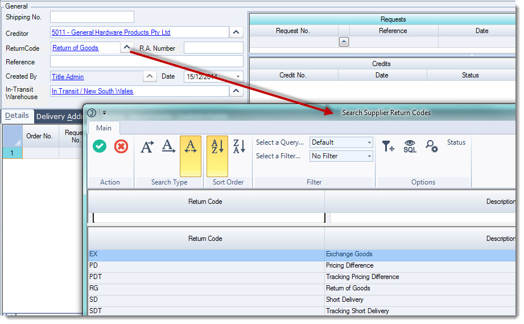
Task: Open the search settings gear icon
Action: pyautogui.click(x=431, y=146)
